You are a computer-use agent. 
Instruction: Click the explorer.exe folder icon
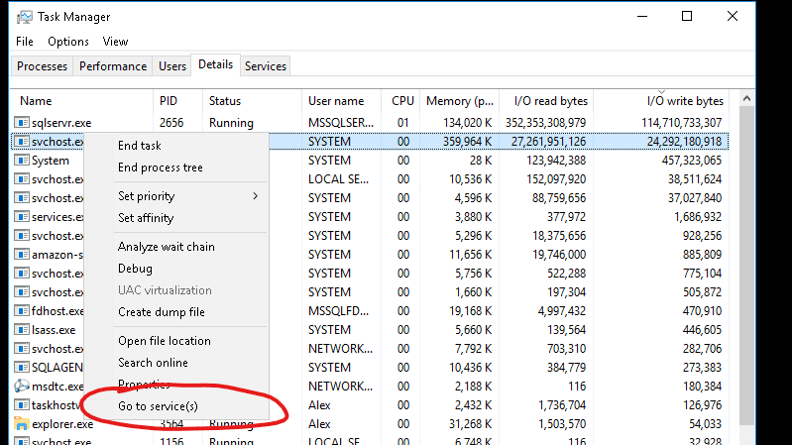click(22, 424)
